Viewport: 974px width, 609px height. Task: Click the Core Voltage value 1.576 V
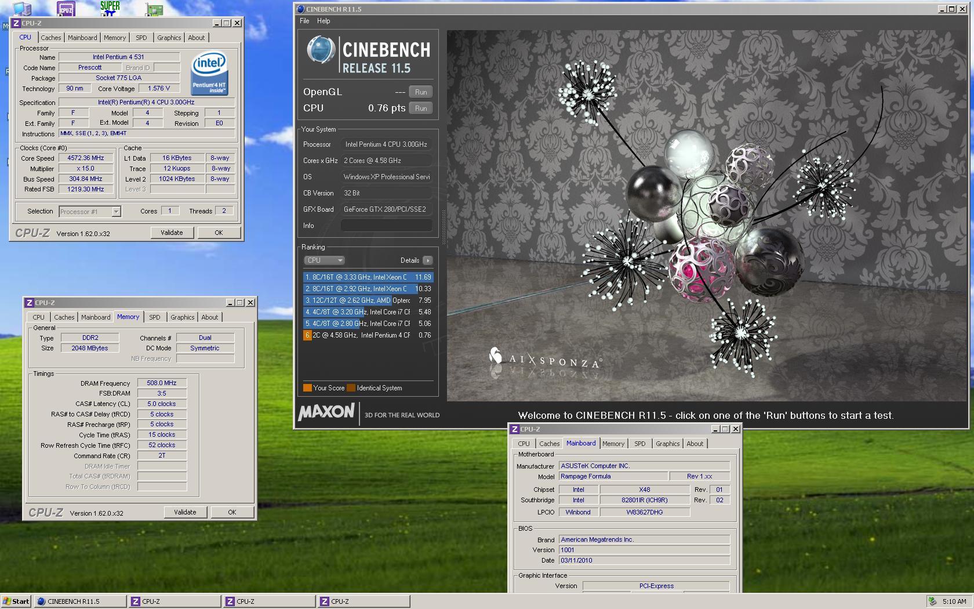[x=159, y=89]
